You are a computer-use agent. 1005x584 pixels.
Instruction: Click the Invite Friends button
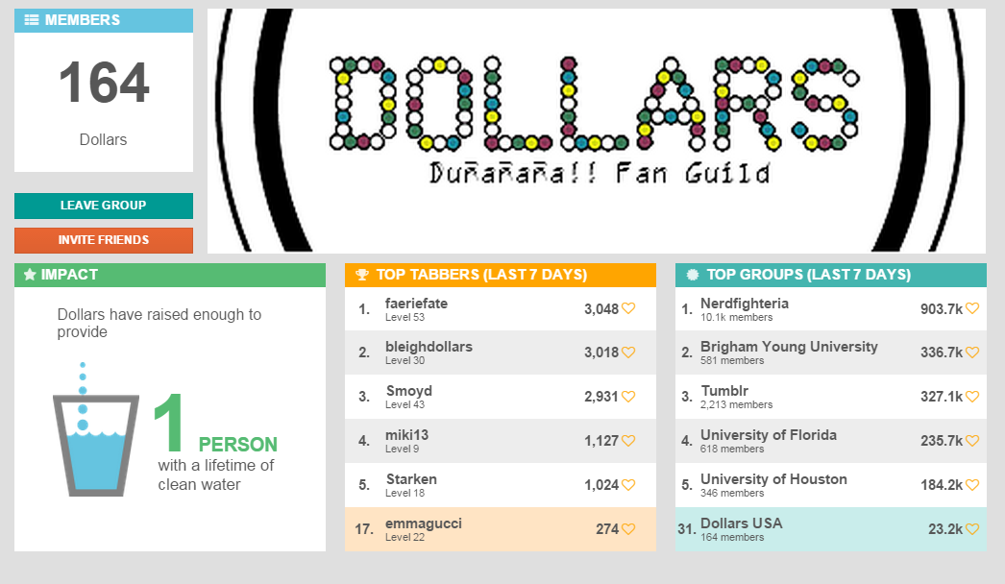[103, 240]
